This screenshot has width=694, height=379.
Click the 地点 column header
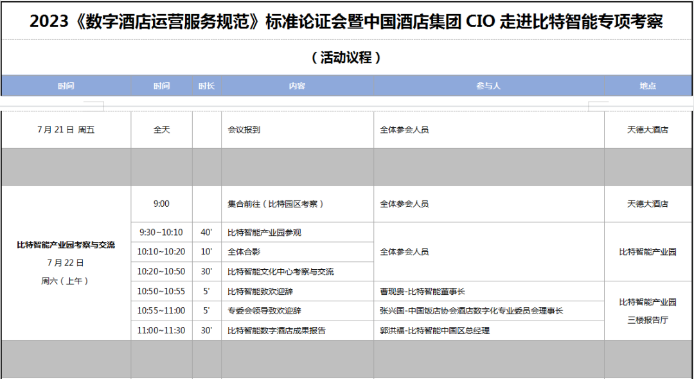click(648, 85)
